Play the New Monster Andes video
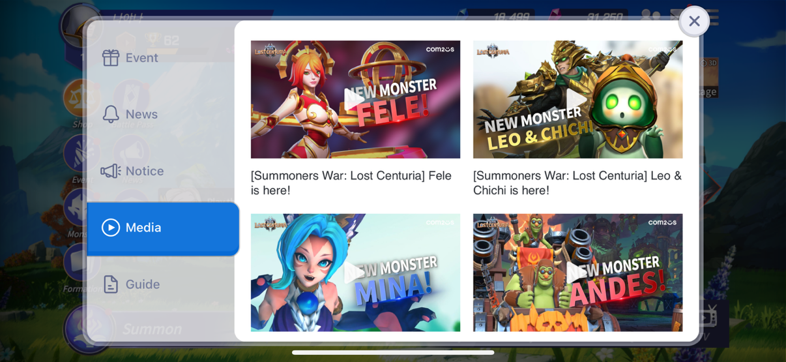 point(577,273)
